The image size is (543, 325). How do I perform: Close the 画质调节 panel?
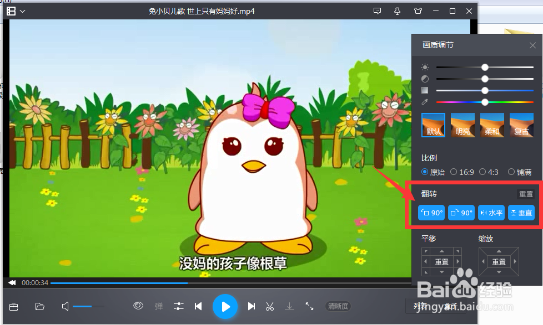pos(532,45)
